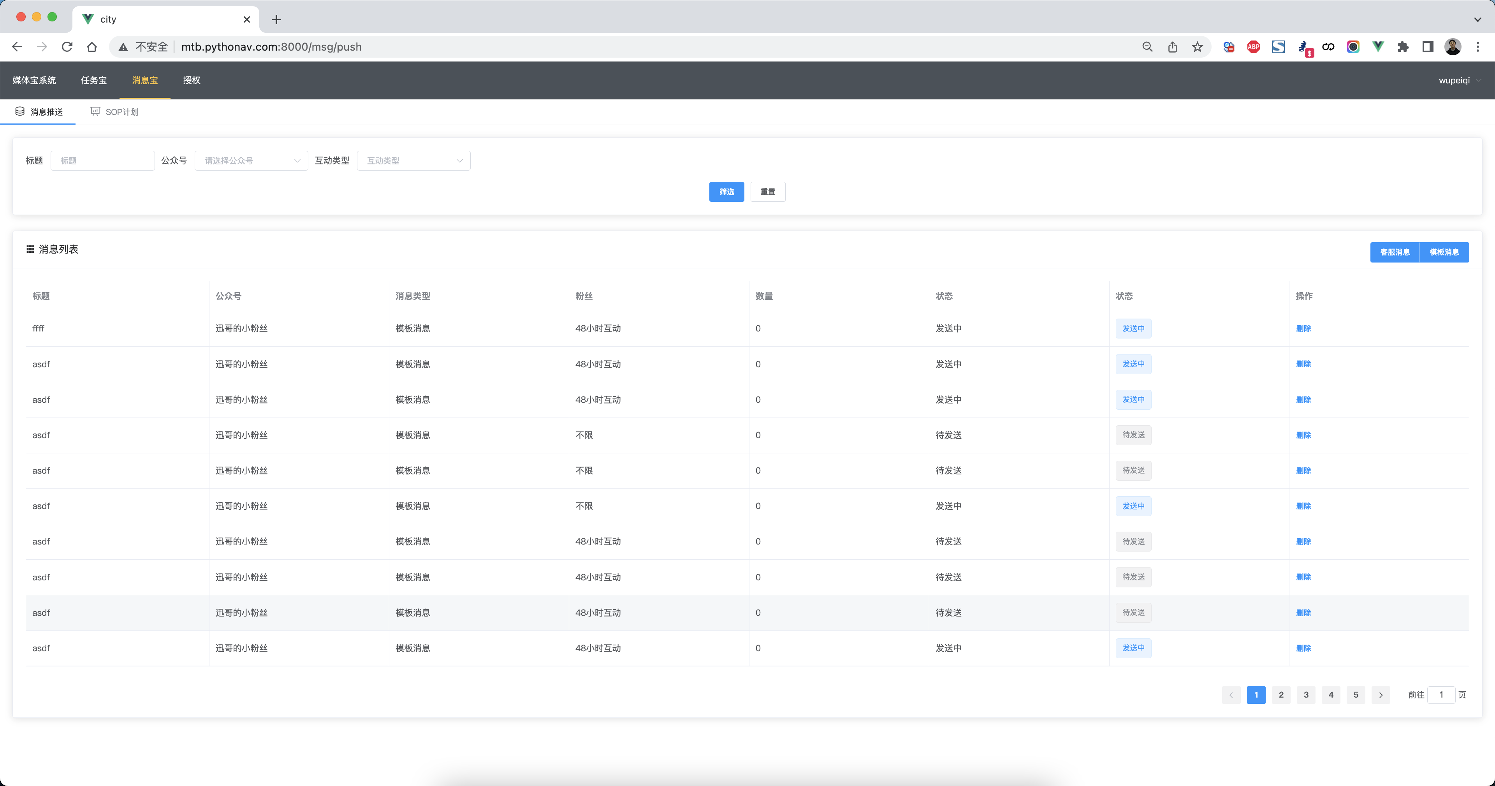This screenshot has height=786, width=1495.
Task: Open the puzzle-piece extensions menu icon
Action: point(1403,47)
